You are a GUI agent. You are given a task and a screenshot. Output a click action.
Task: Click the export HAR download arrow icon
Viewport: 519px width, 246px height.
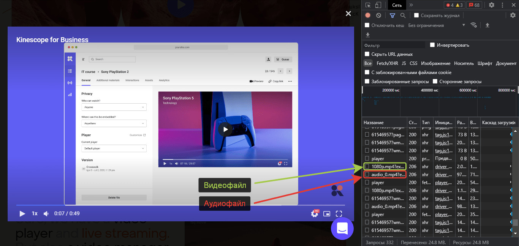pyautogui.click(x=368, y=35)
